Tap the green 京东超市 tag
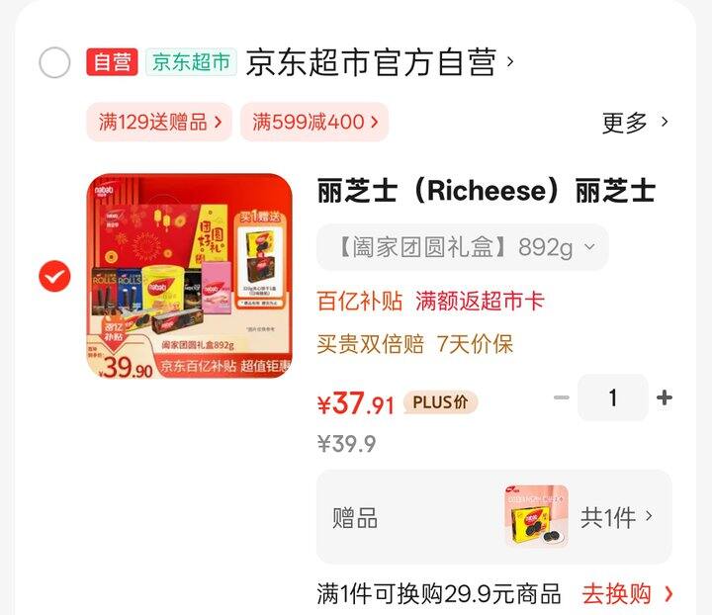The width and height of the screenshot is (712, 615). click(191, 61)
